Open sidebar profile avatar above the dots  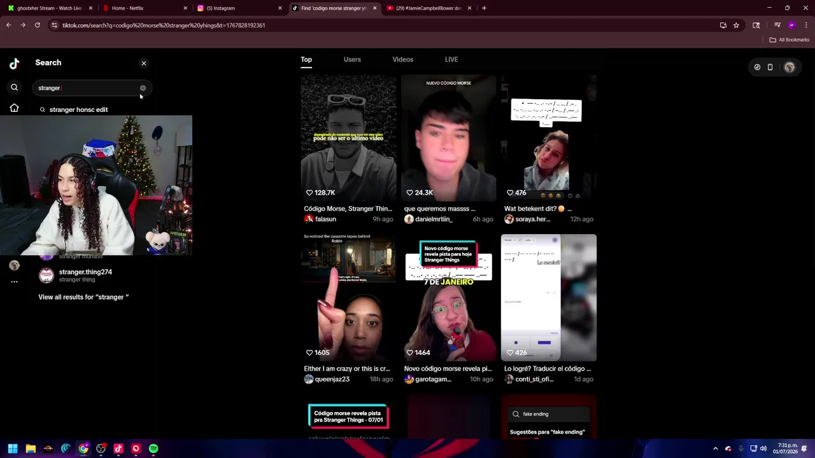point(14,265)
